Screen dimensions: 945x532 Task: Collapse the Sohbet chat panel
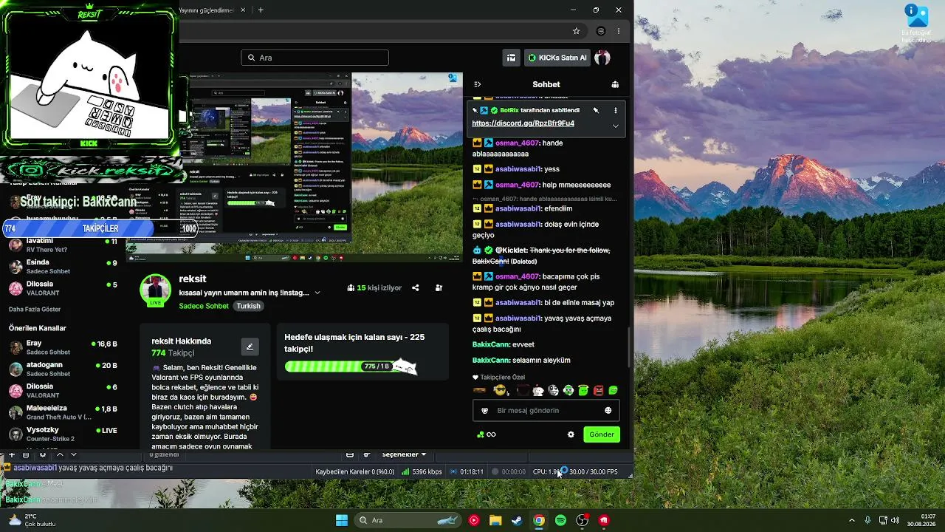click(478, 84)
